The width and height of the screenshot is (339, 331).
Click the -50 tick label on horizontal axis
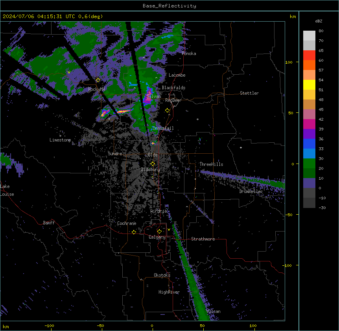pos(100,325)
